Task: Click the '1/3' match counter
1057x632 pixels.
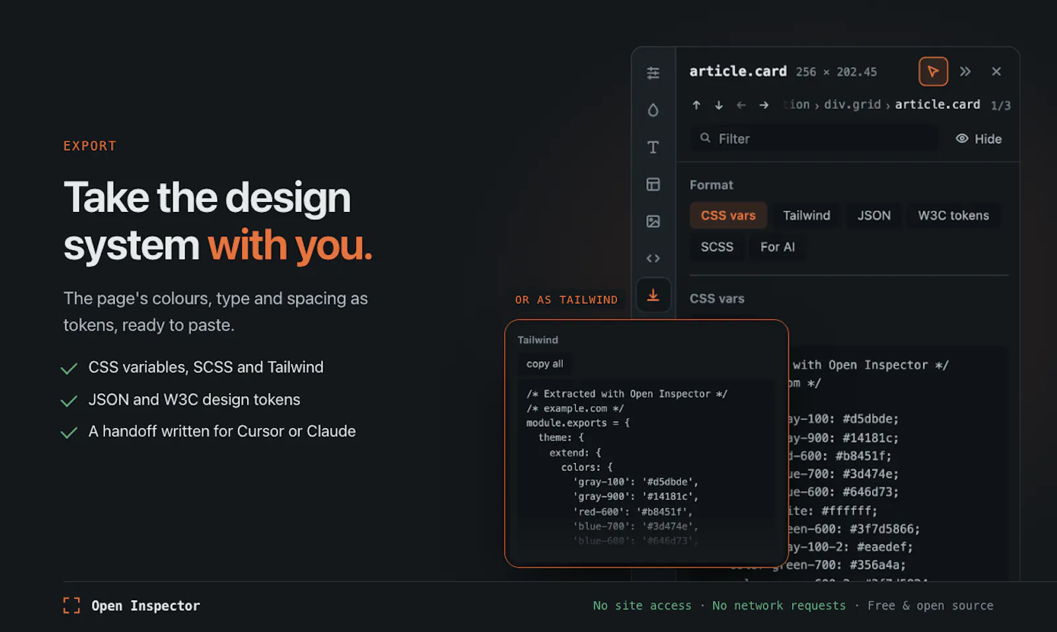Action: pyautogui.click(x=1001, y=106)
